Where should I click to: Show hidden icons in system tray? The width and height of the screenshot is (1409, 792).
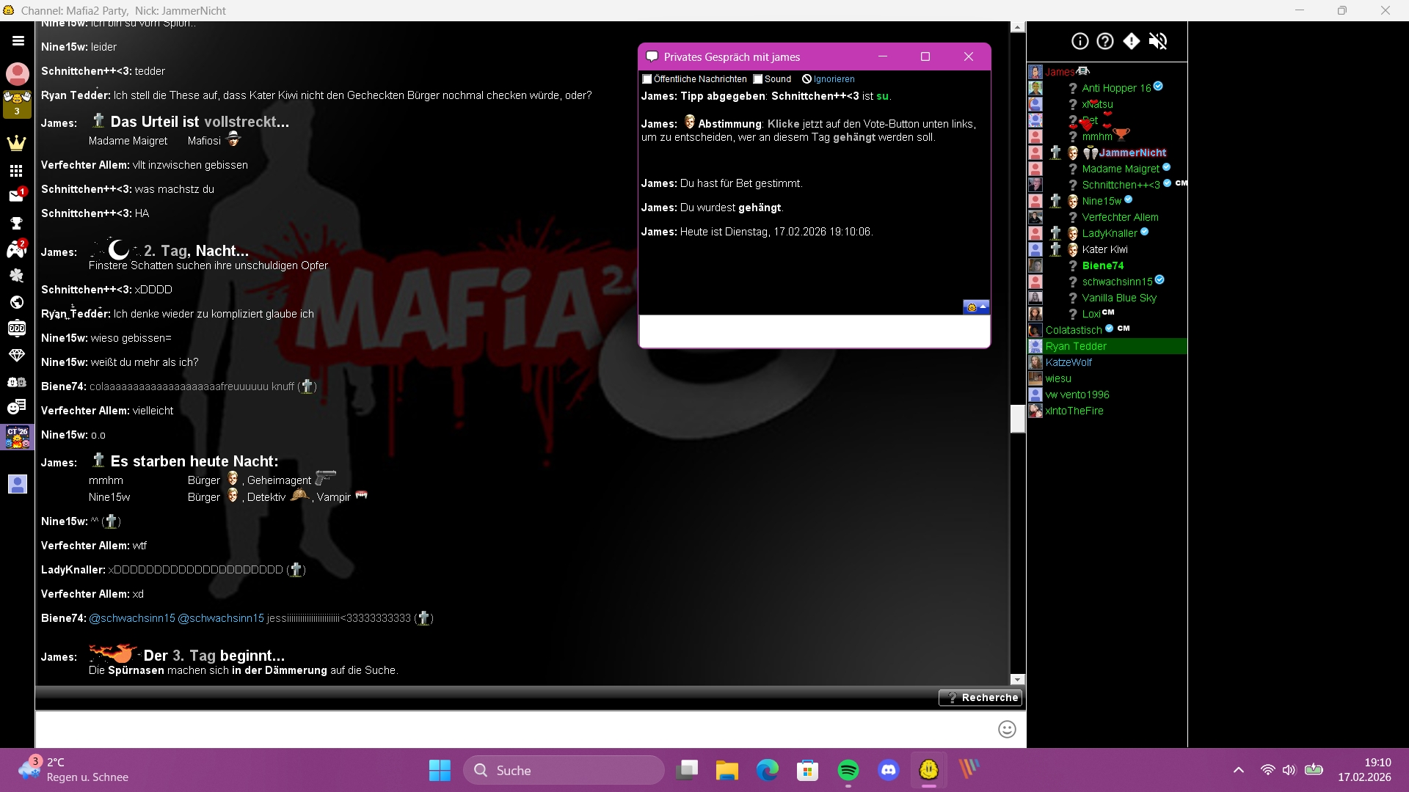(1239, 770)
